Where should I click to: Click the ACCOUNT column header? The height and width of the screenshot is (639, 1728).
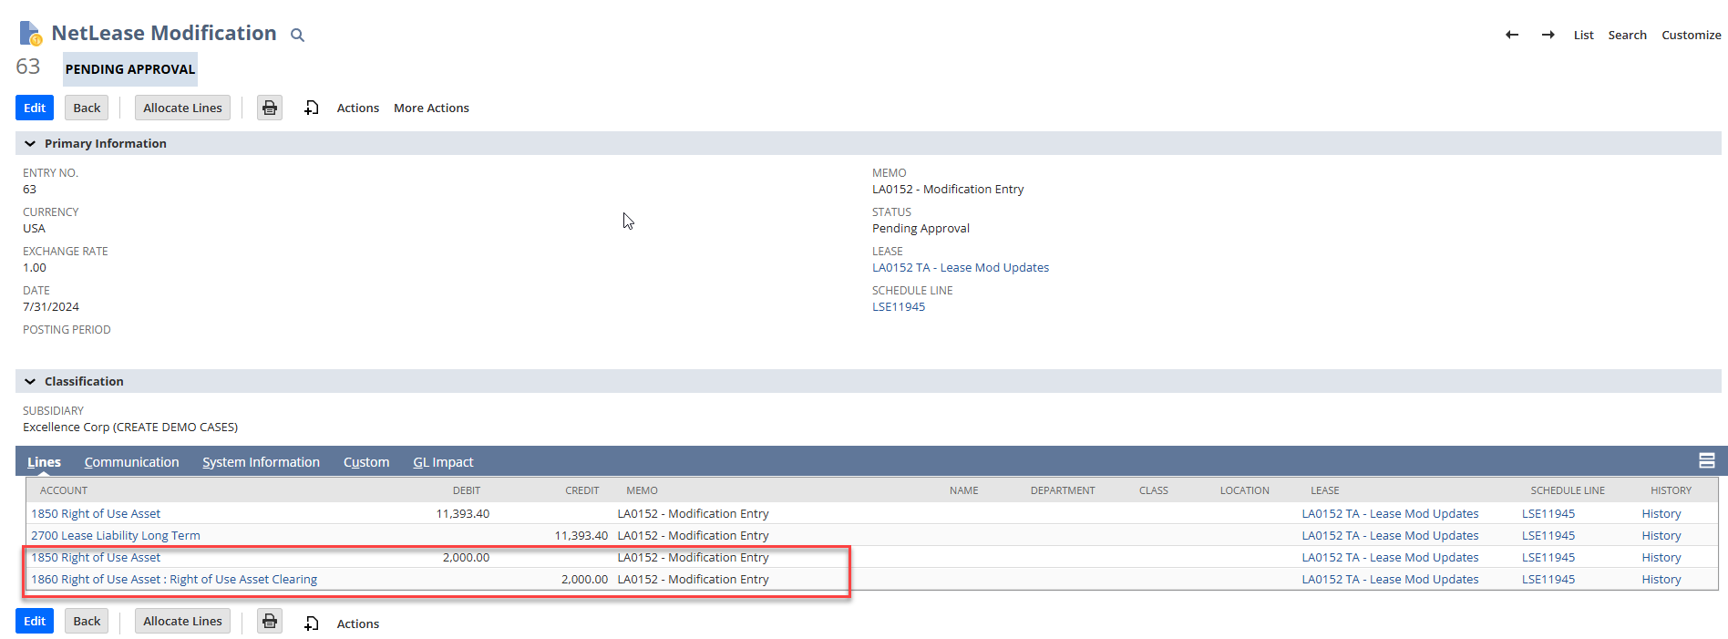[x=64, y=490]
